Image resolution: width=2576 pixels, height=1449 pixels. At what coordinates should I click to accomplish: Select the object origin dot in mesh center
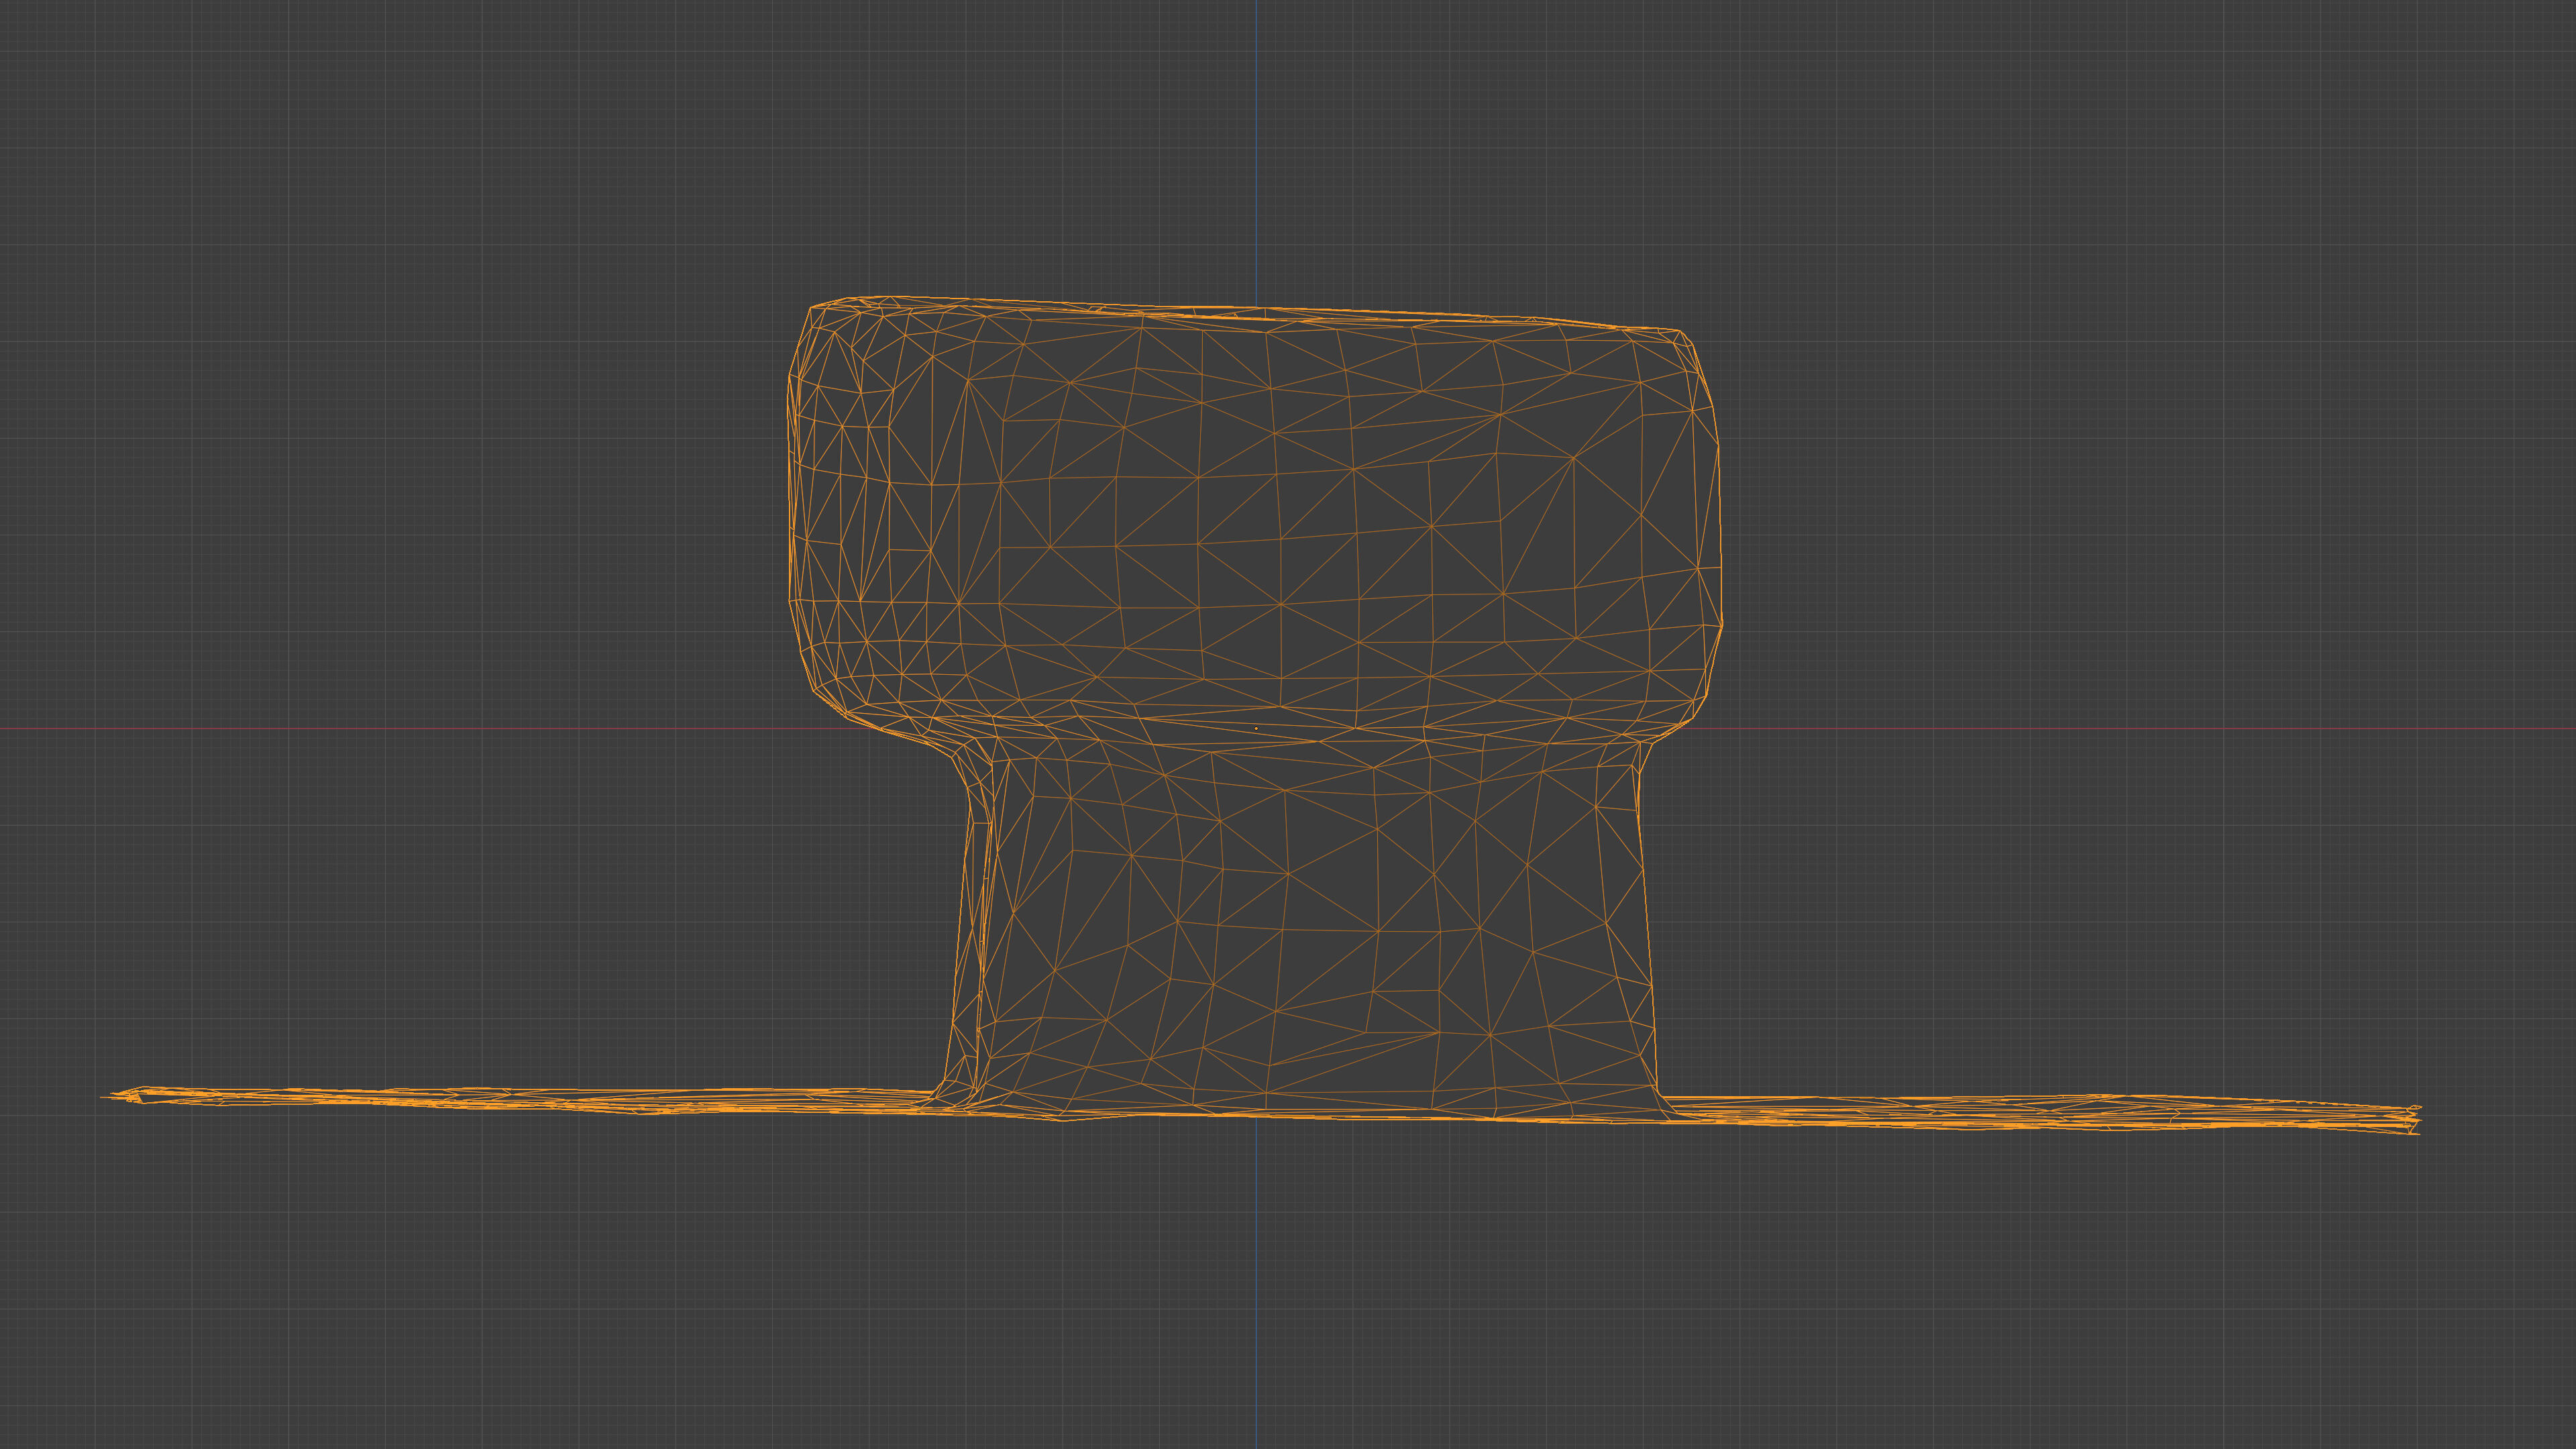pyautogui.click(x=1256, y=728)
